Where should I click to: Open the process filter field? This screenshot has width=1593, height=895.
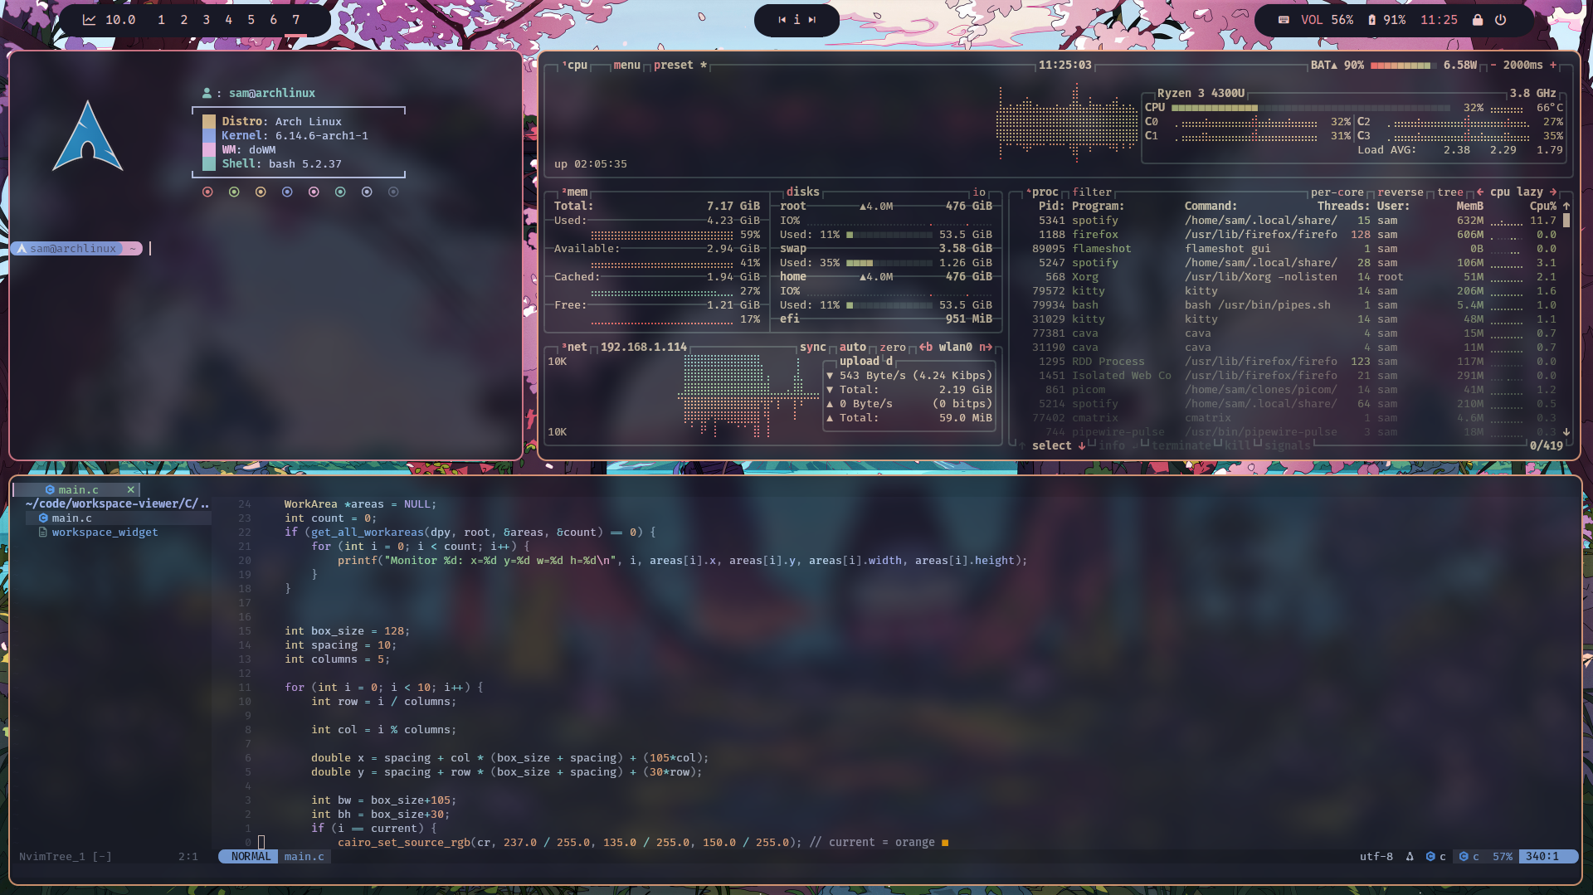(1092, 192)
